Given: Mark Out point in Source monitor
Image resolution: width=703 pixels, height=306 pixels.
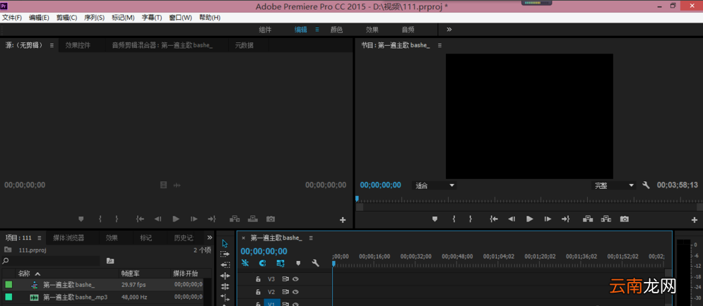Looking at the screenshot, I should click(117, 219).
